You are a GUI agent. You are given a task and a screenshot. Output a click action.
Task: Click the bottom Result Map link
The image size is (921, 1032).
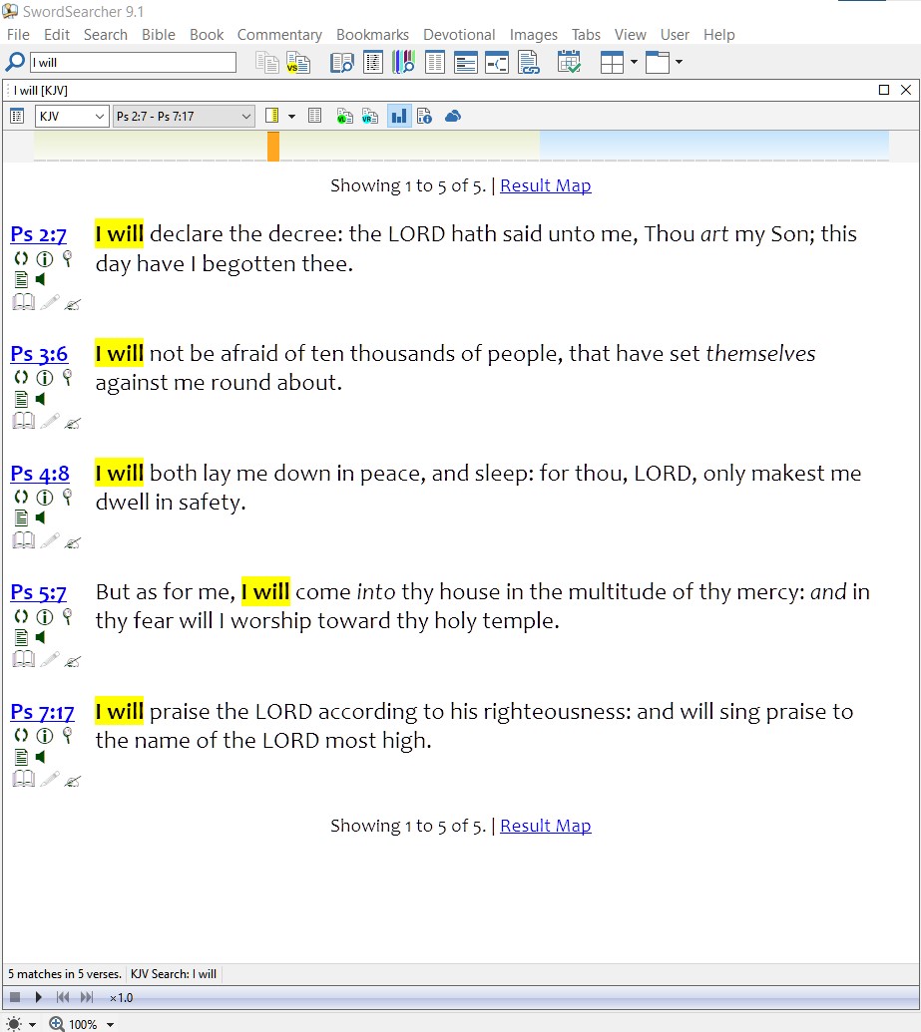(x=546, y=826)
